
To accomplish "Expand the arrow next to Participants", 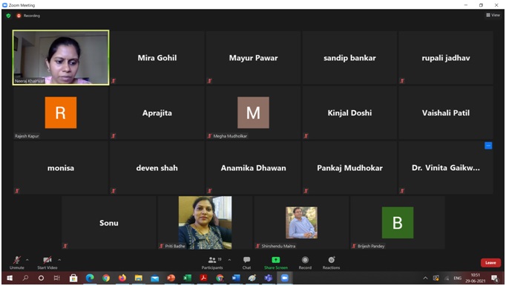I will (229, 260).
